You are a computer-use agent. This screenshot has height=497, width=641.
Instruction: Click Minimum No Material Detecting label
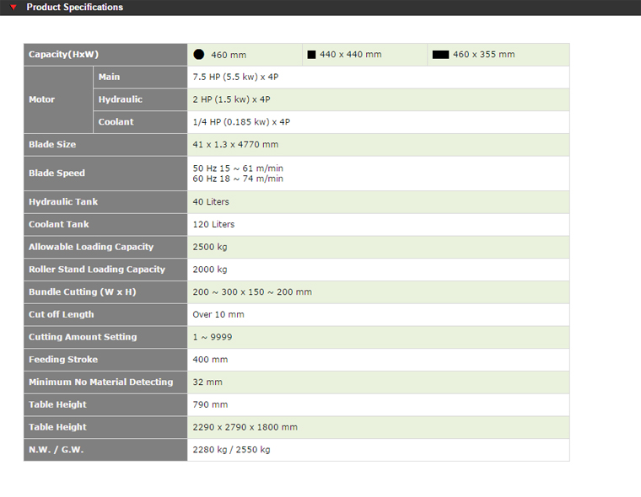101,382
